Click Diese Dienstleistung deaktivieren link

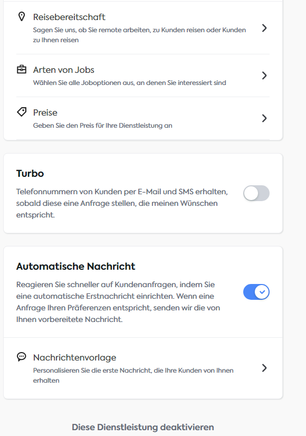[143, 427]
